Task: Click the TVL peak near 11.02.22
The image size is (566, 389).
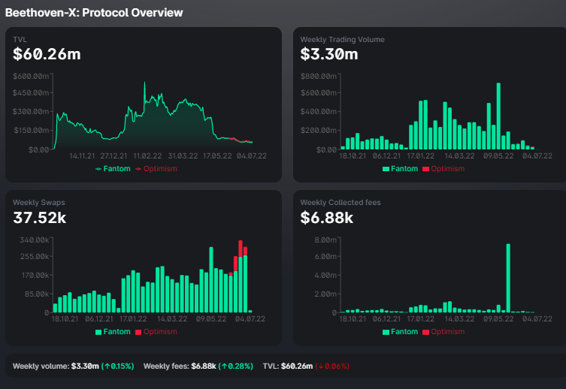Action: 145,83
